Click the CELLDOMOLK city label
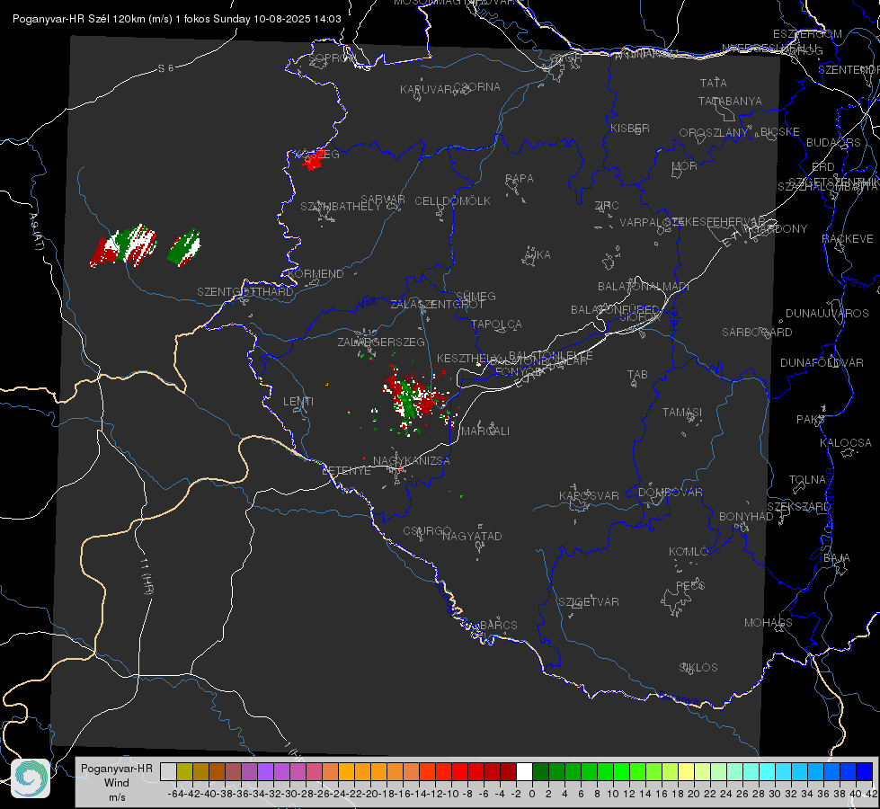 pyautogui.click(x=453, y=201)
